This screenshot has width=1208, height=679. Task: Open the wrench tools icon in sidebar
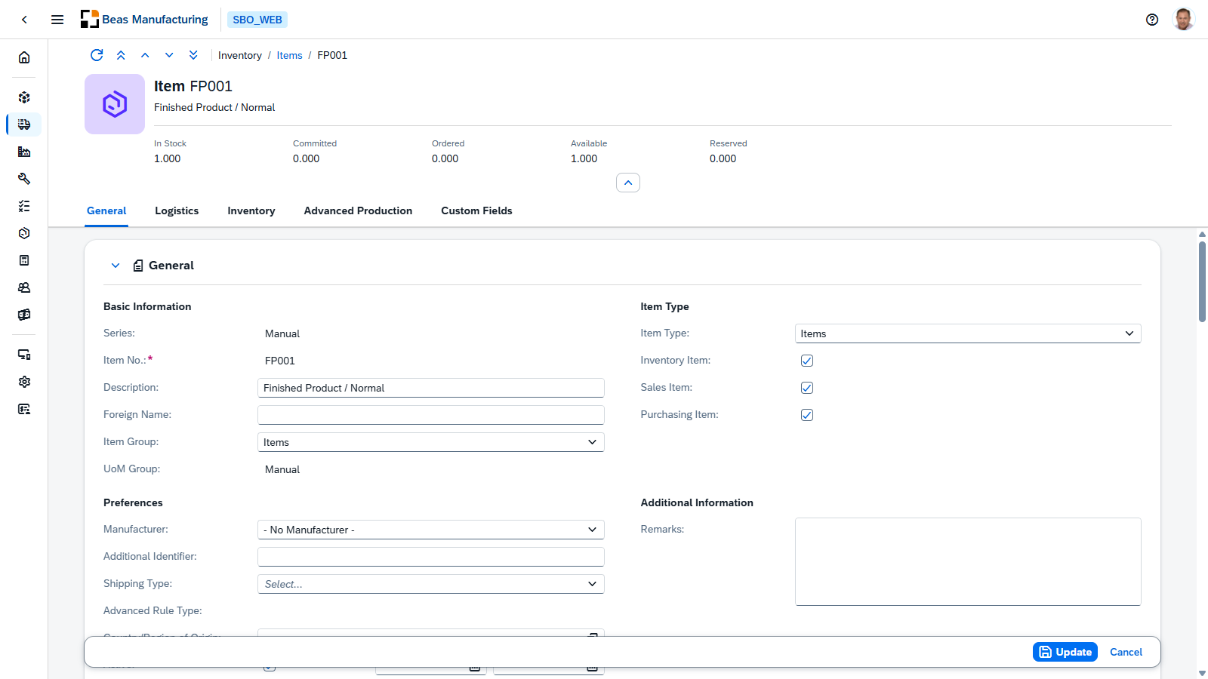24,179
